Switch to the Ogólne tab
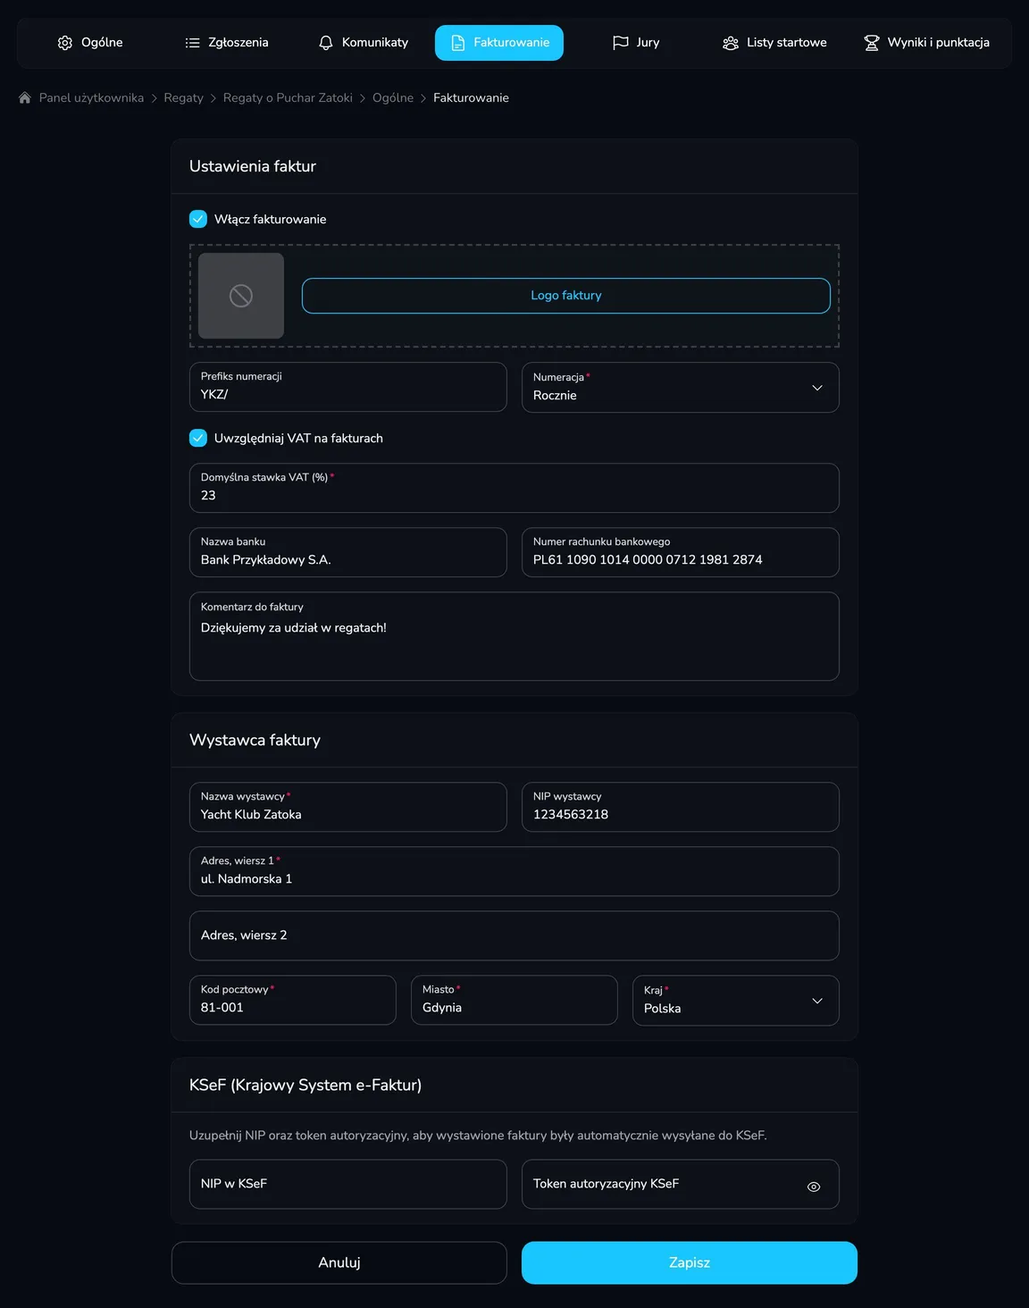The width and height of the screenshot is (1029, 1308). [x=90, y=43]
